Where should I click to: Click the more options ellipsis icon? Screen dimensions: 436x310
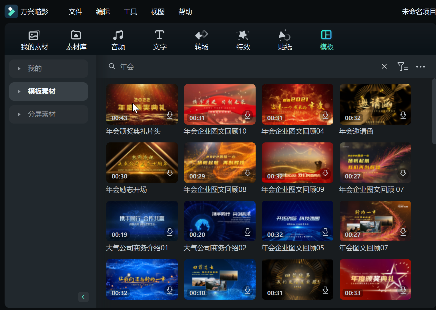pos(420,67)
